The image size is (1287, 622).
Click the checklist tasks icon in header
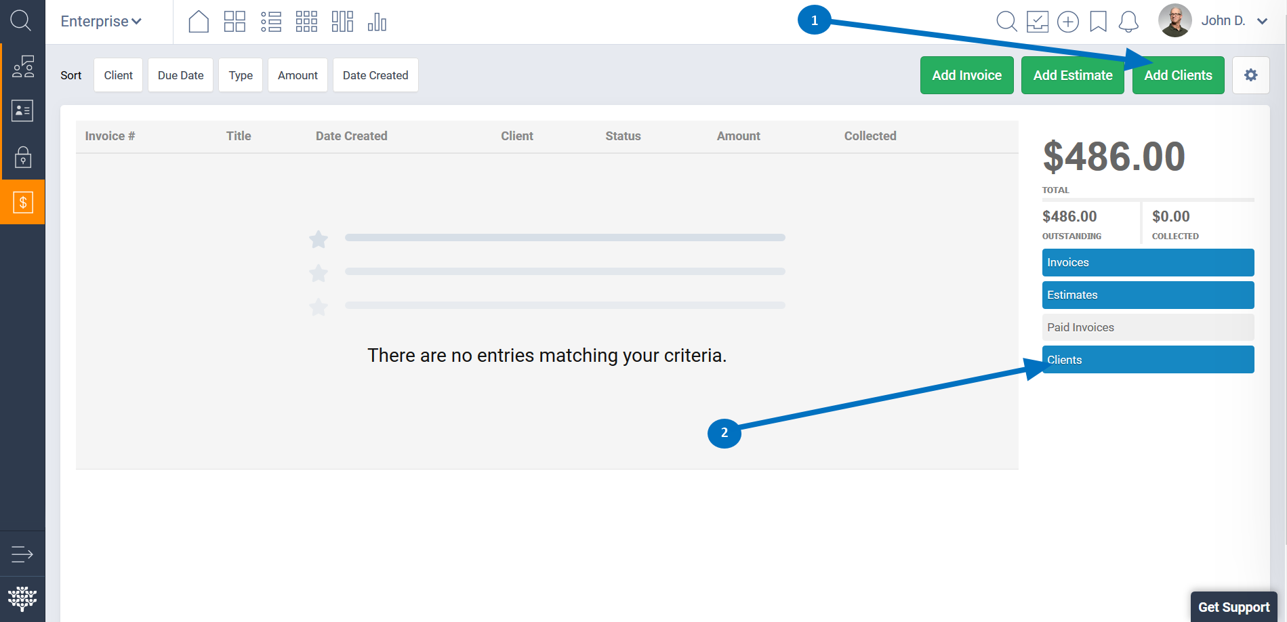[x=1037, y=22]
